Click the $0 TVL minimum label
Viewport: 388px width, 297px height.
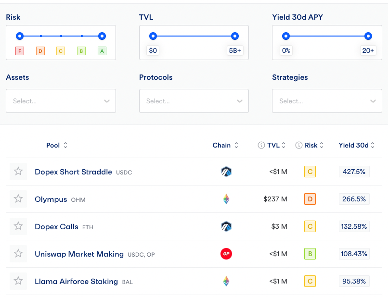153,50
